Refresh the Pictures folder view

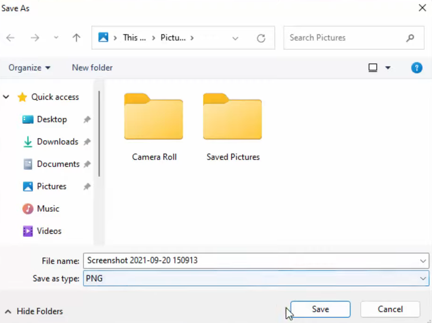(261, 38)
